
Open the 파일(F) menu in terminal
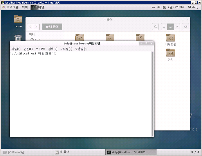[16, 49]
